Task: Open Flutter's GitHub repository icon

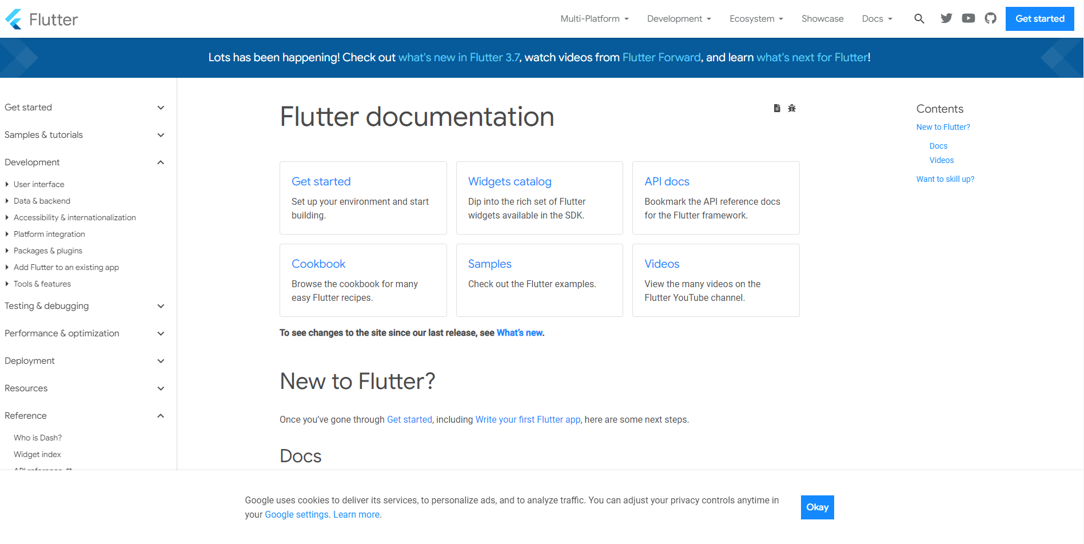Action: [x=991, y=18]
